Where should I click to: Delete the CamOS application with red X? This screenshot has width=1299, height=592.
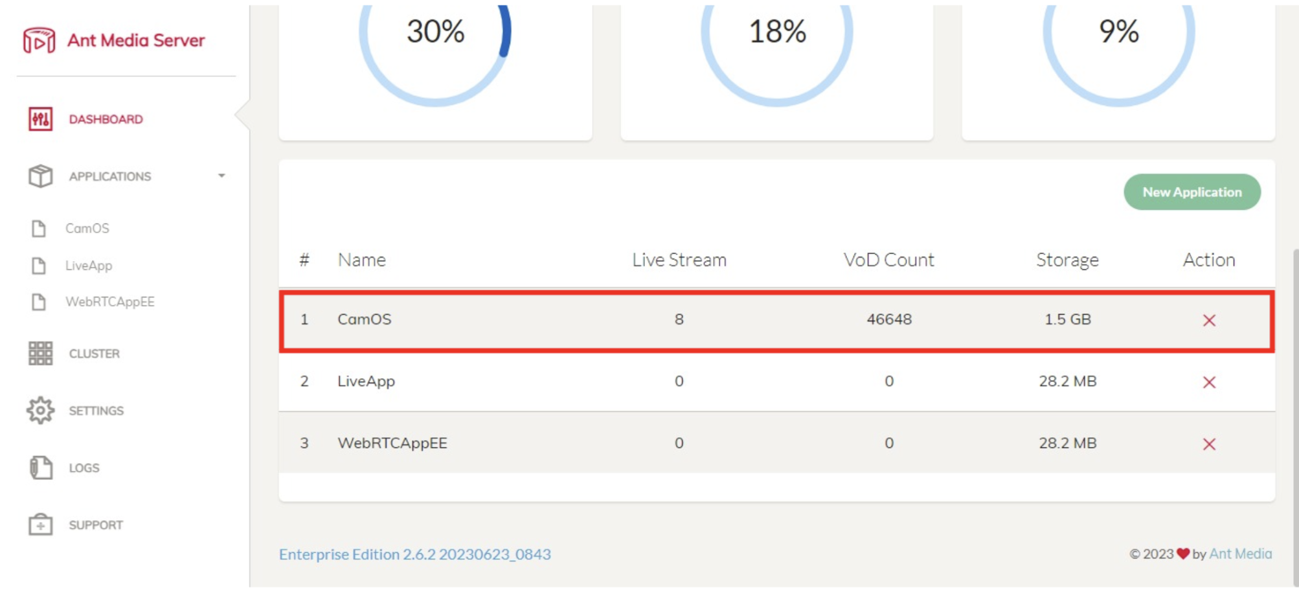pos(1209,320)
